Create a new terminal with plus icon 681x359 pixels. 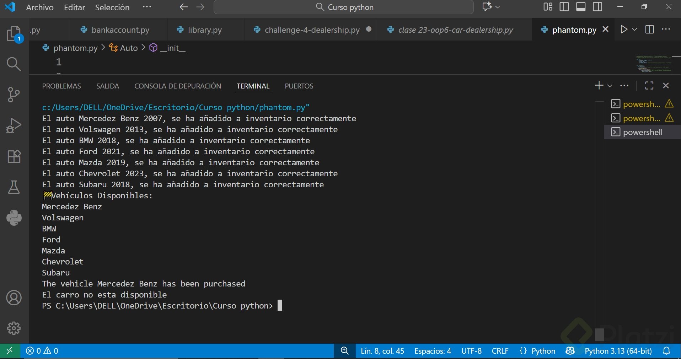pos(599,86)
